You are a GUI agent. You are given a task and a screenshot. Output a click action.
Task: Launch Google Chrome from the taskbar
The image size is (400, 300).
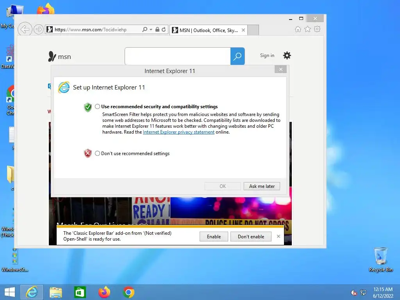coord(129,292)
